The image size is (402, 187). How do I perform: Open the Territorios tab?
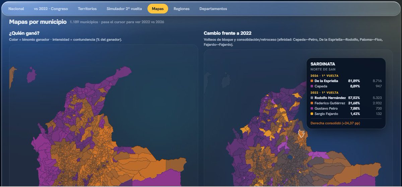(87, 9)
